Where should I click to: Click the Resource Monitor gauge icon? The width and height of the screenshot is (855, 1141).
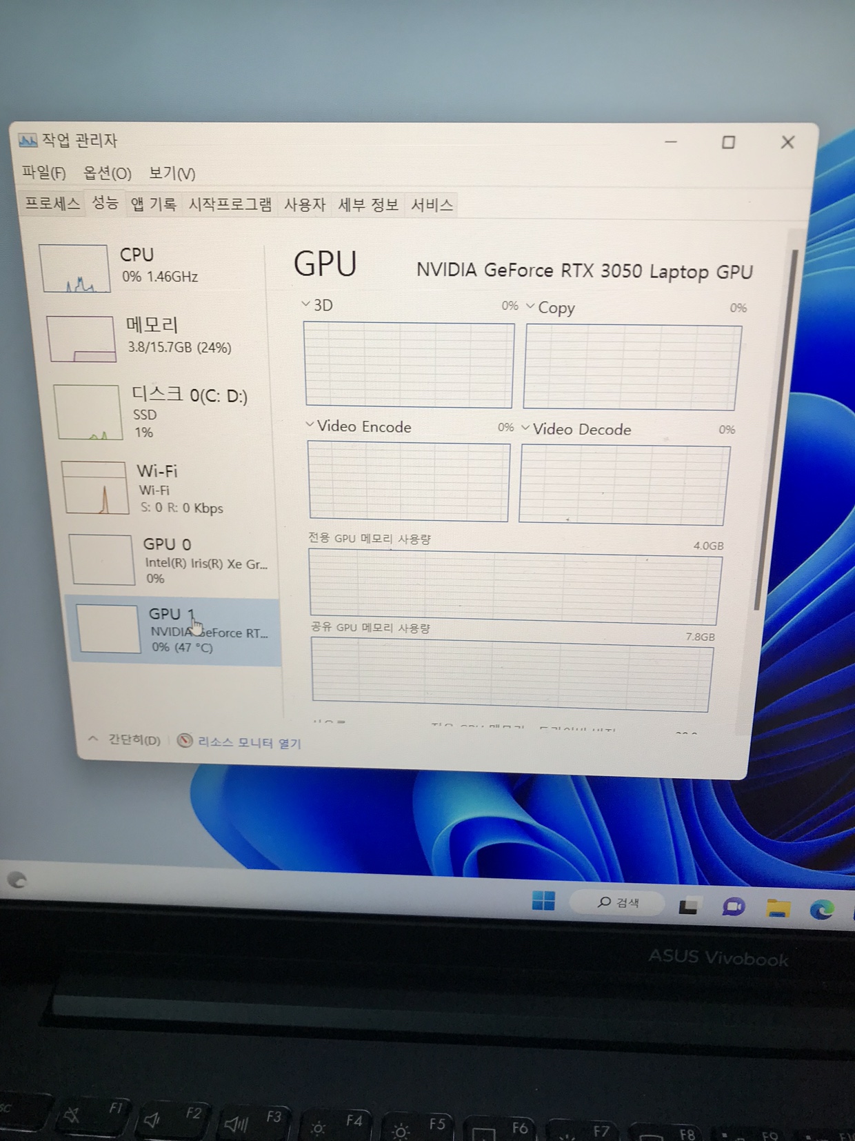pyautogui.click(x=185, y=741)
